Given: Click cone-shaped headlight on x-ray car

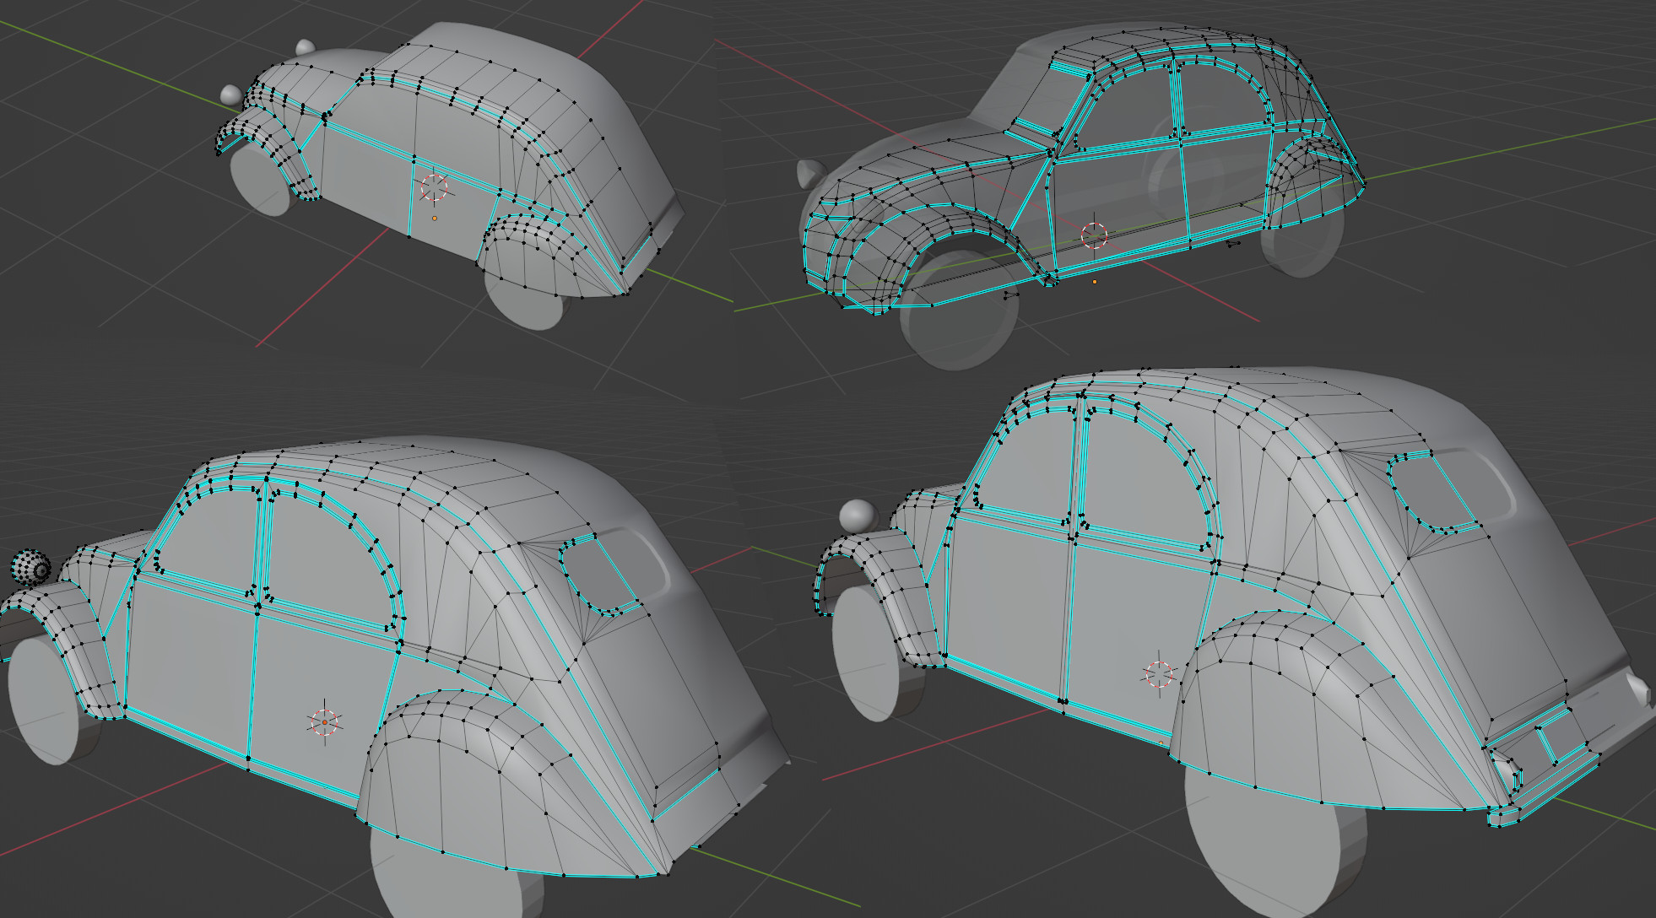Looking at the screenshot, I should click(x=810, y=173).
